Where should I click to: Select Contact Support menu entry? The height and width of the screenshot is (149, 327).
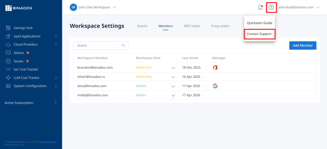pos(259,34)
